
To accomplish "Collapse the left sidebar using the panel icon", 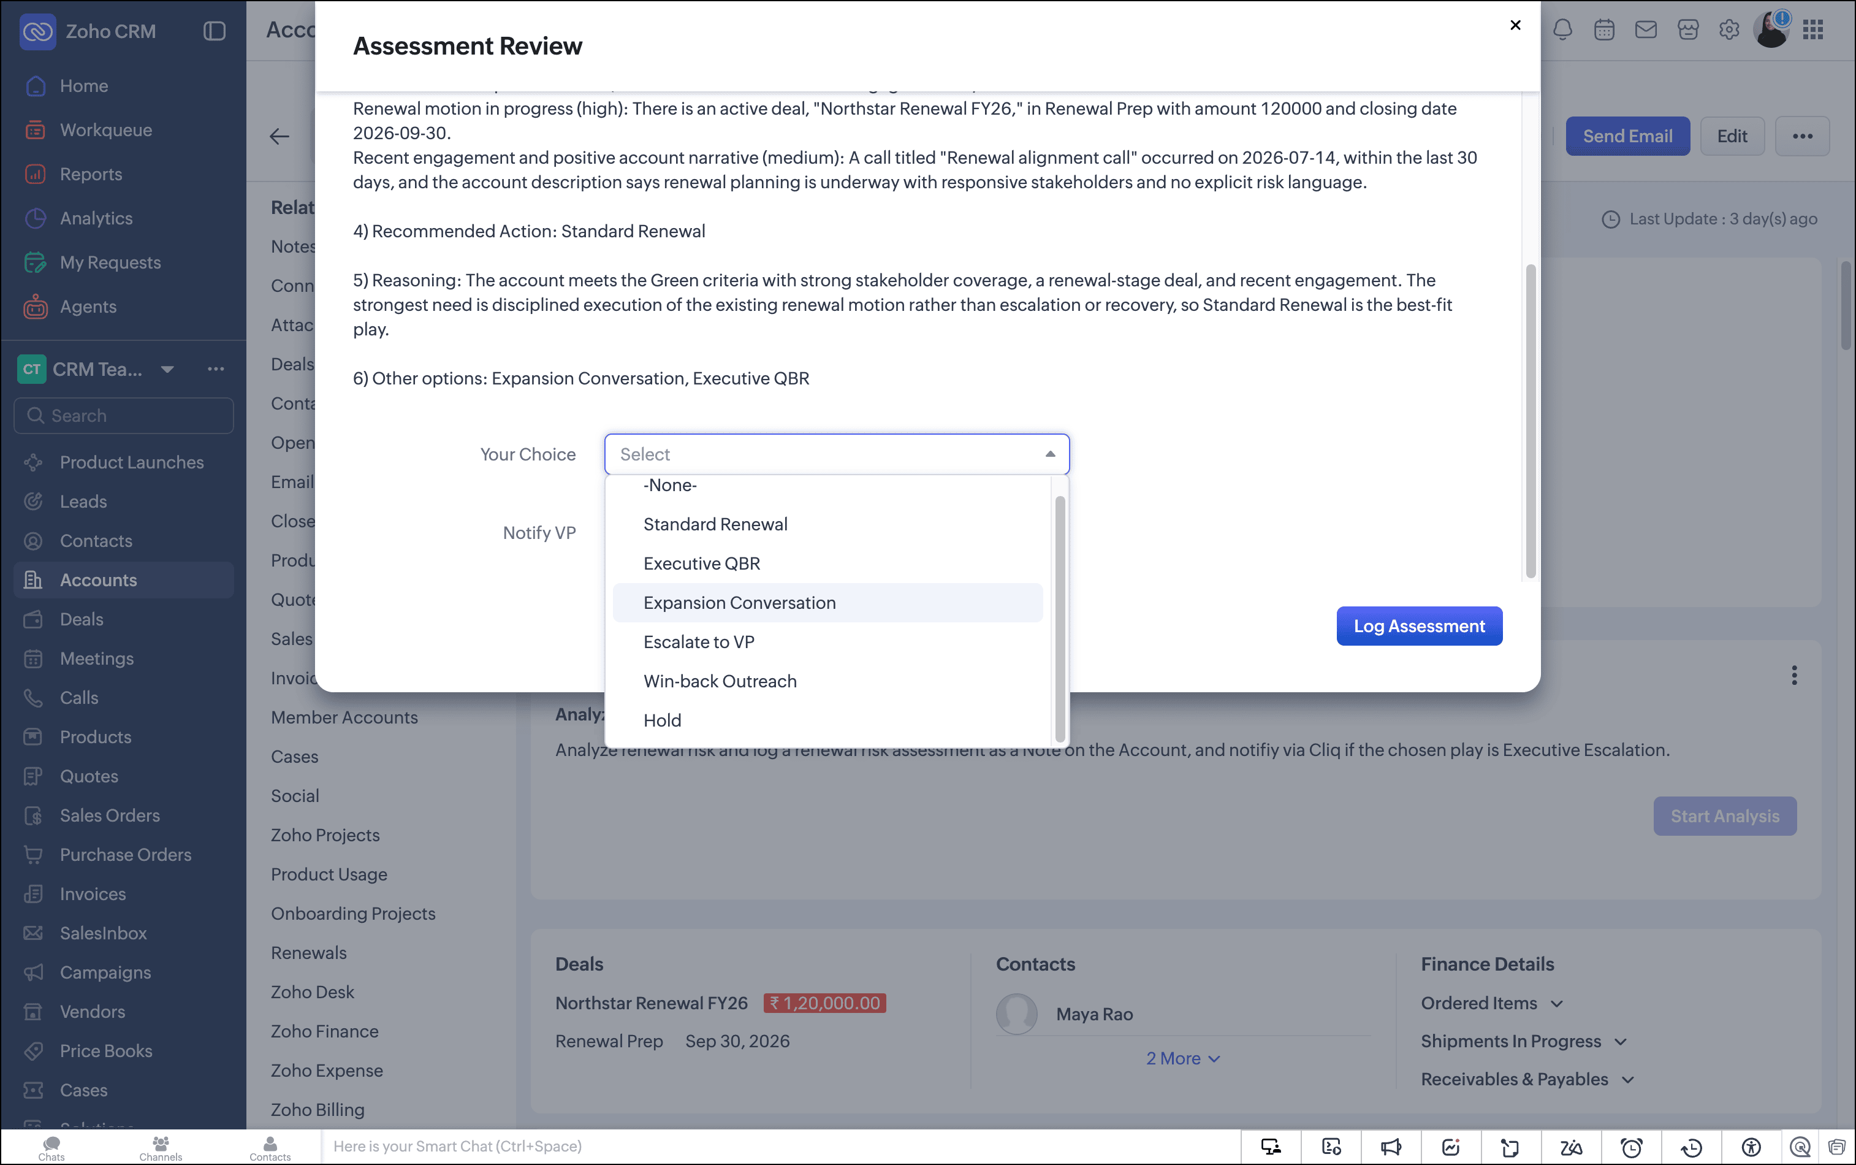I will 214,32.
